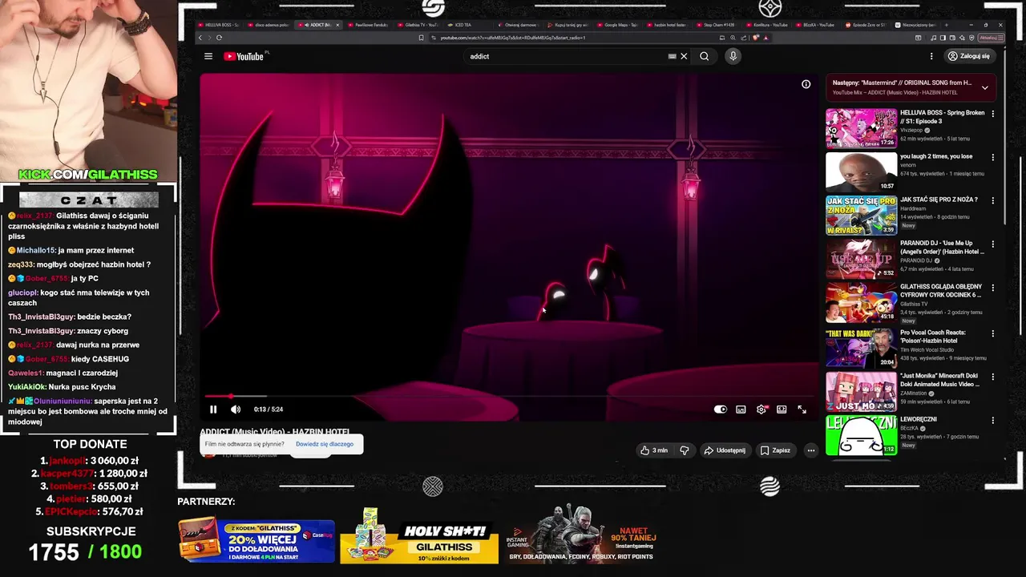The width and height of the screenshot is (1026, 577).
Task: Play PARANOID DJ 'Use Me Up' thumbnail
Action: 861,258
